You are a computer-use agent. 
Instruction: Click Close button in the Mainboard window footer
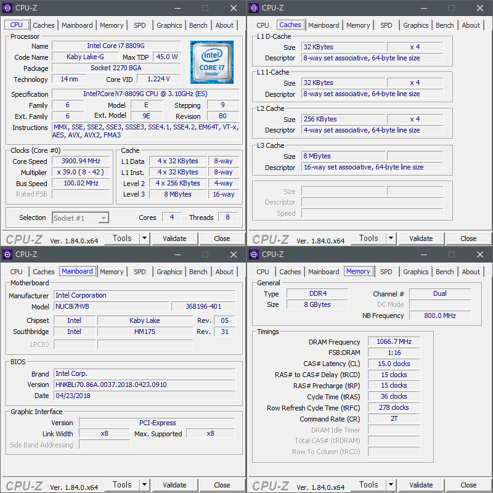pyautogui.click(x=222, y=485)
